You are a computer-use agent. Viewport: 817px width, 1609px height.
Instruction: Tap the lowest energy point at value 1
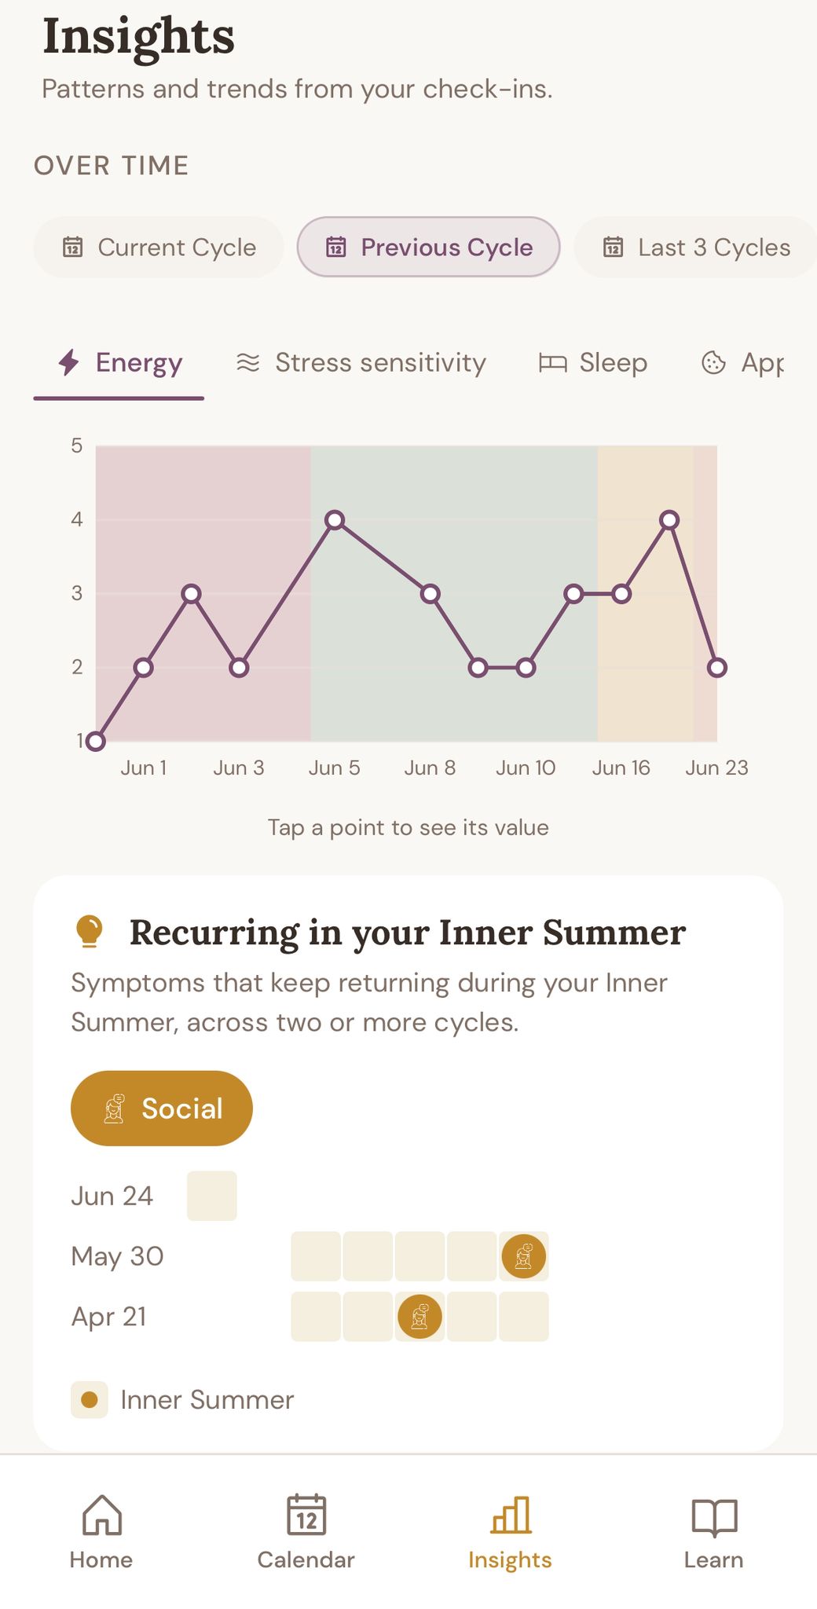pyautogui.click(x=96, y=741)
